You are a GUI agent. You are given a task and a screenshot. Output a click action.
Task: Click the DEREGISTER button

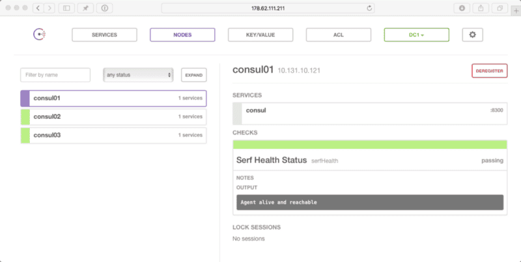point(489,71)
